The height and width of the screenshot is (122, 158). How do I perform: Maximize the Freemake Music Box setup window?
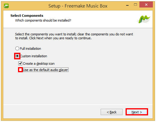[135, 4]
